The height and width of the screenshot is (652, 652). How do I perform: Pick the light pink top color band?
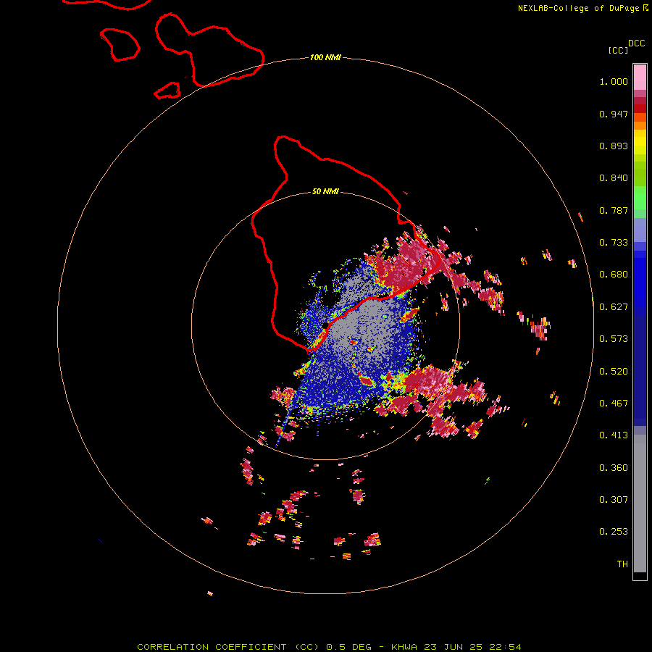(x=640, y=78)
